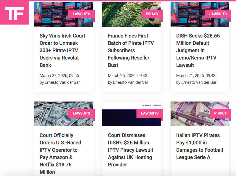Click LAWSUITS tag on Court Dismisses card
The width and height of the screenshot is (236, 176).
(x=150, y=113)
